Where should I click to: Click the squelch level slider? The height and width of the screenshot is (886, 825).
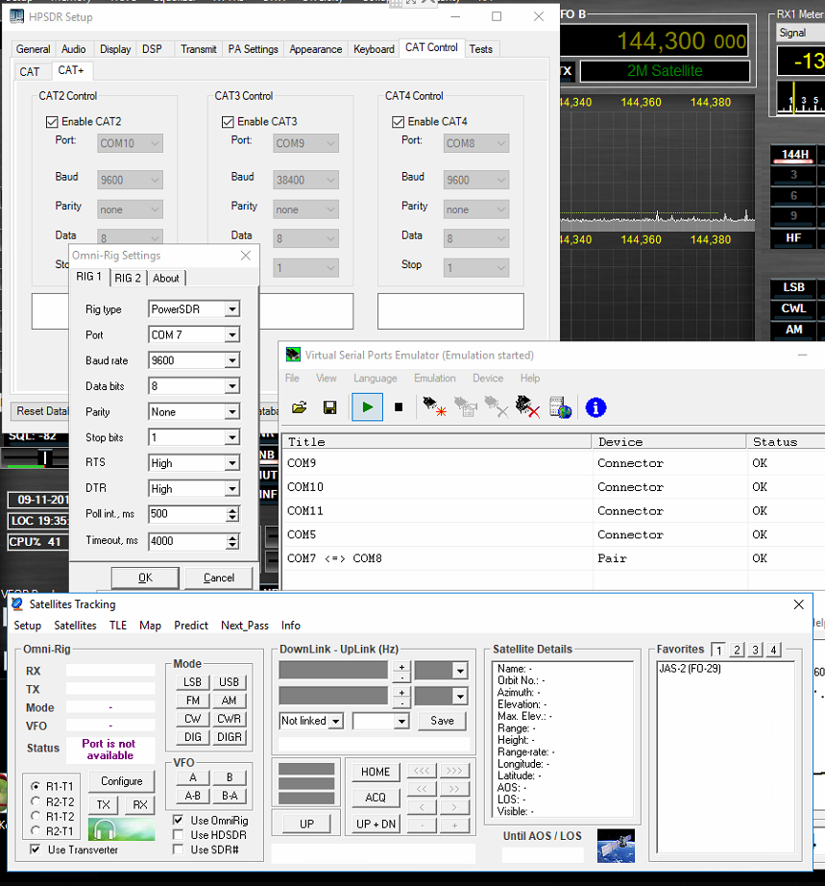click(44, 457)
